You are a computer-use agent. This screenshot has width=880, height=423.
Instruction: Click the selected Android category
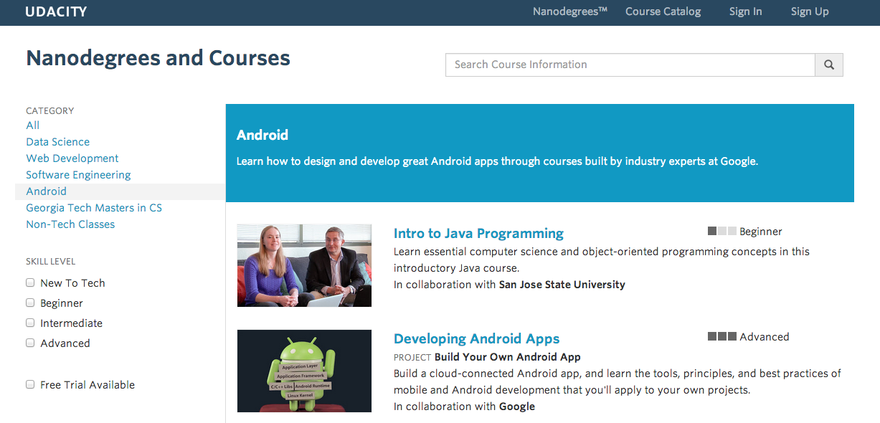coord(47,191)
